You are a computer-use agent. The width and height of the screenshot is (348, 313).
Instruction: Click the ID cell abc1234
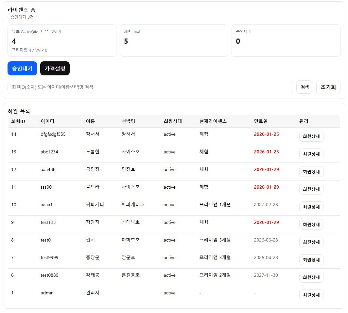coord(49,152)
